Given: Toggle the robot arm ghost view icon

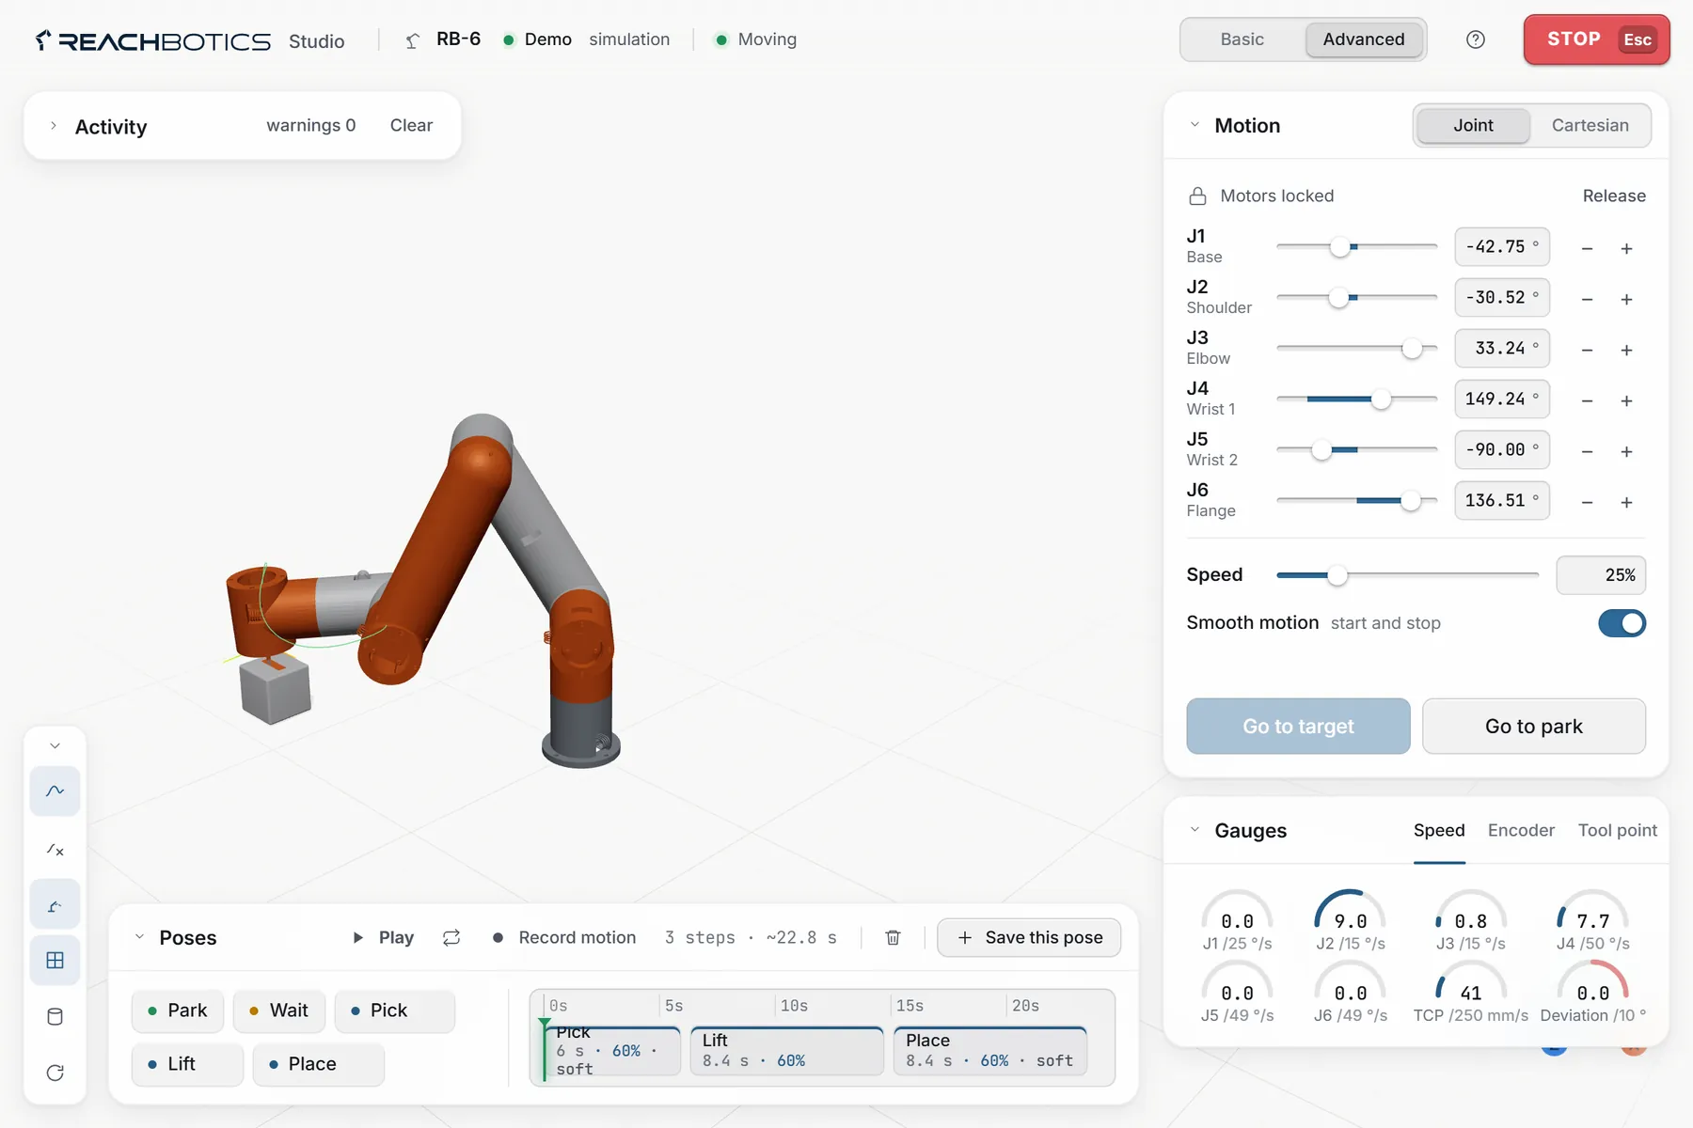Looking at the screenshot, I should click(x=55, y=905).
